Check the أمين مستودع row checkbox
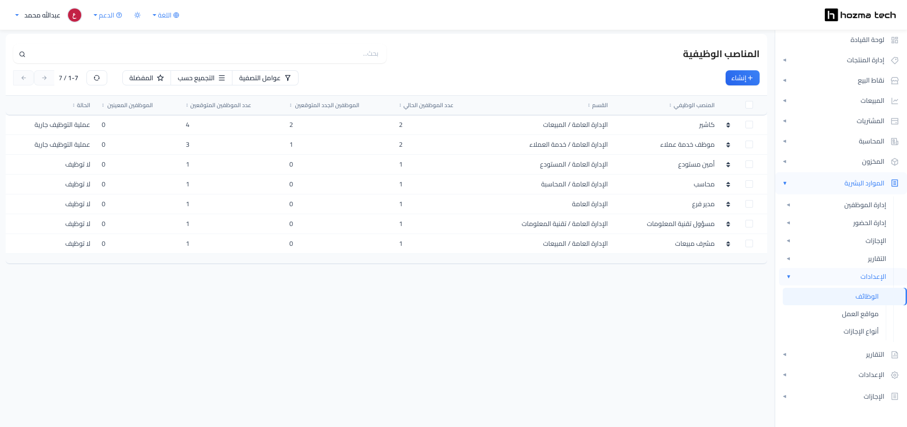907x427 pixels. coord(749,164)
